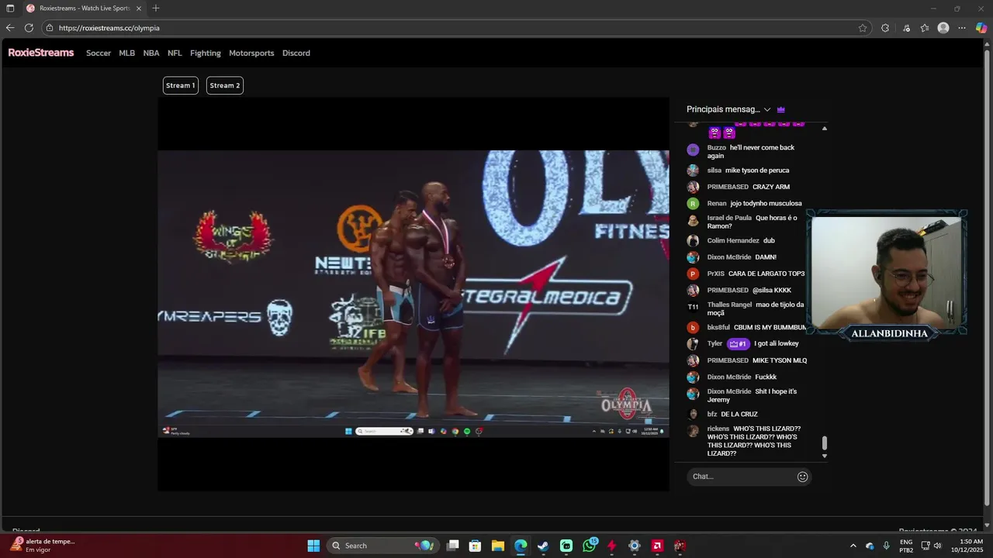The height and width of the screenshot is (558, 993).
Task: Open Task View on taskbar
Action: tap(453, 546)
